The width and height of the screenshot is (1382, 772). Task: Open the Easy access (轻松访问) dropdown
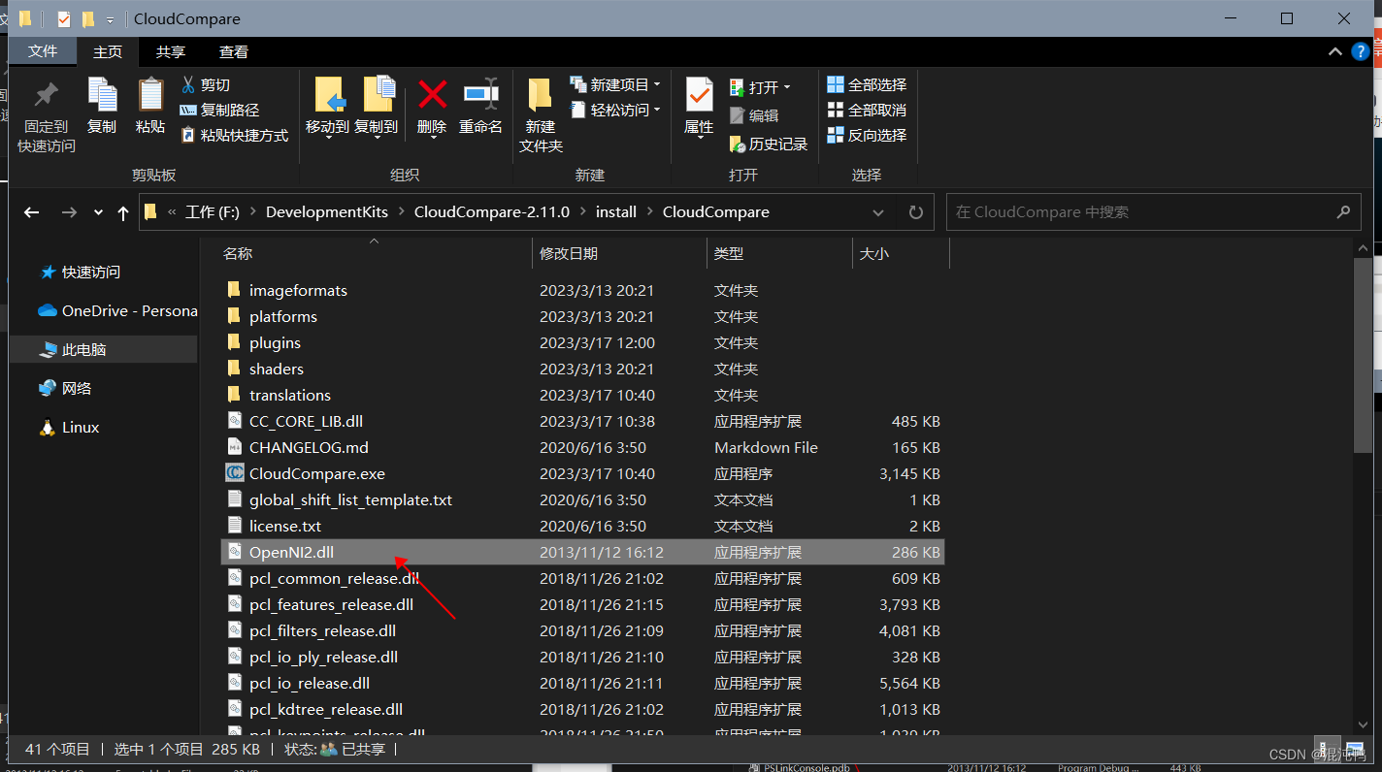click(x=615, y=111)
